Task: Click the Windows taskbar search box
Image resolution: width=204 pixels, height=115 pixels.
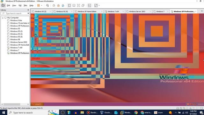Action: [x=33, y=112]
